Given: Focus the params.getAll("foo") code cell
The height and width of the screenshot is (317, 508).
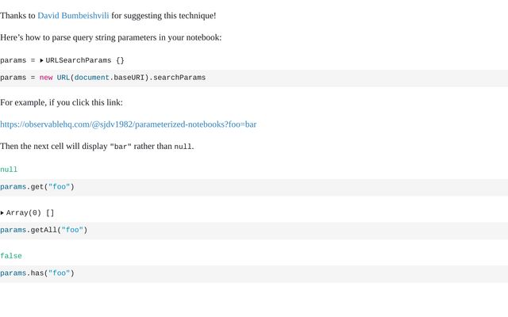Looking at the screenshot, I should pyautogui.click(x=238, y=231).
